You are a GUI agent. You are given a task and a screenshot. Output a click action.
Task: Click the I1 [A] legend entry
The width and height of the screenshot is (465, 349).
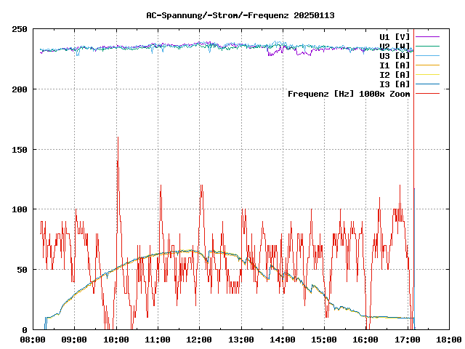(395, 65)
